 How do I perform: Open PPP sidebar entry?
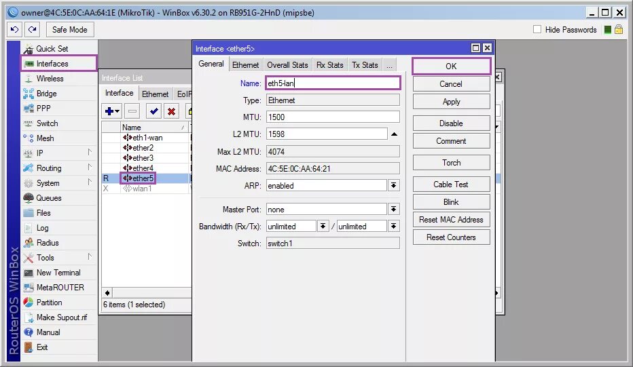(59, 109)
